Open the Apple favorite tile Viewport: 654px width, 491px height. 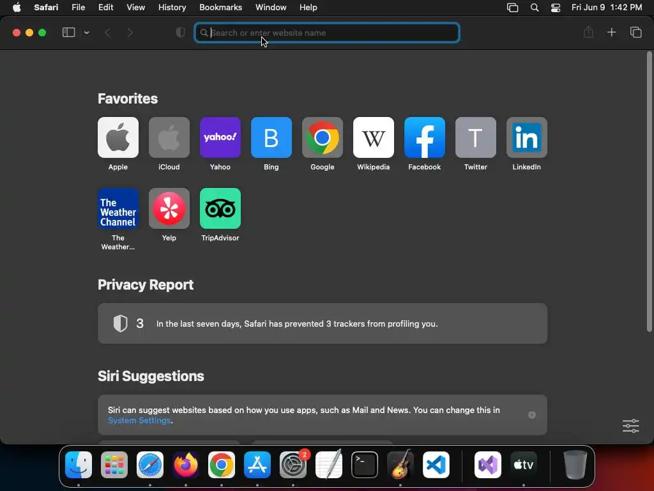tap(118, 137)
